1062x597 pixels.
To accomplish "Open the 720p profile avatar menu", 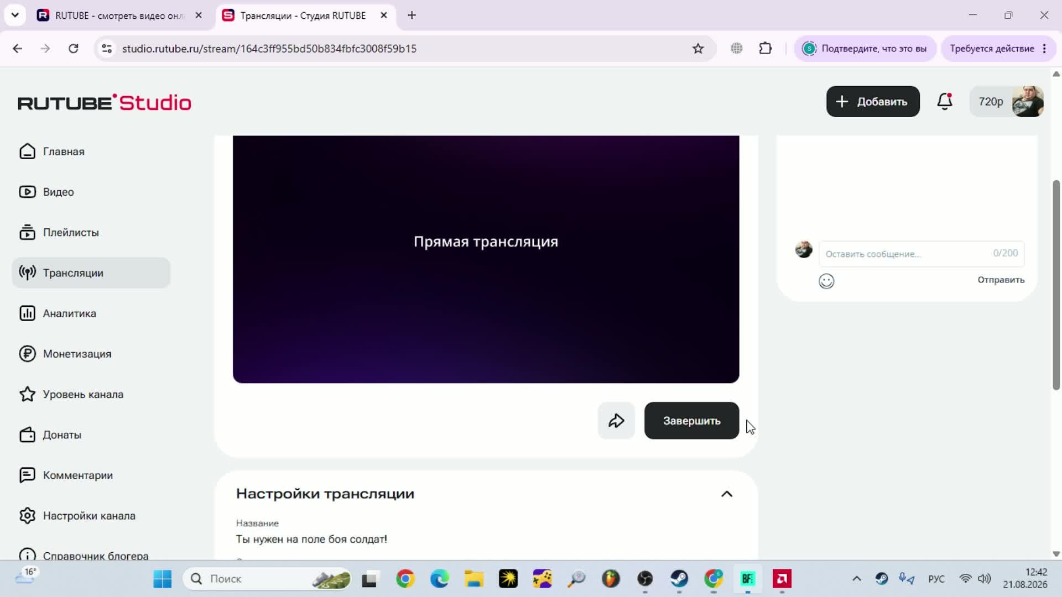I will click(1007, 101).
